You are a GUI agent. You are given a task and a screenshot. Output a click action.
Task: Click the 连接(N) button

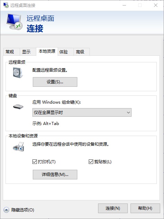113,208
